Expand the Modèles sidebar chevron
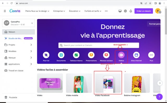167x103 pixels. [31, 51]
